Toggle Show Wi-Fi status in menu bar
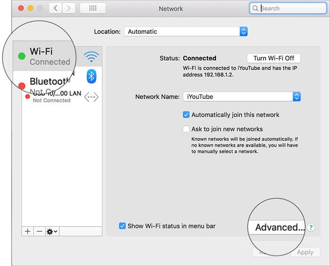330x266 pixels. point(122,226)
